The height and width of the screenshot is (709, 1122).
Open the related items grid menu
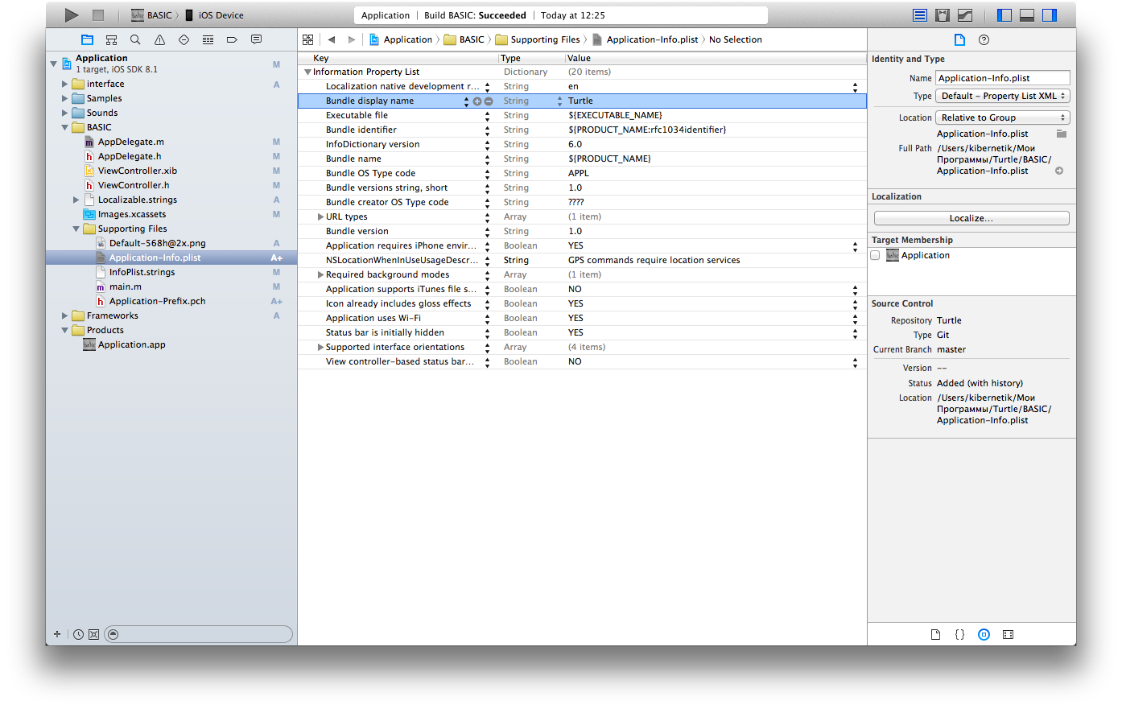pyautogui.click(x=307, y=39)
